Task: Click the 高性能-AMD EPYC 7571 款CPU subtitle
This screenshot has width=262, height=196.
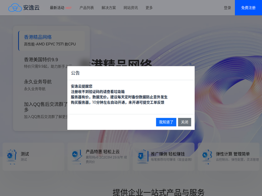Action: click(x=50, y=44)
